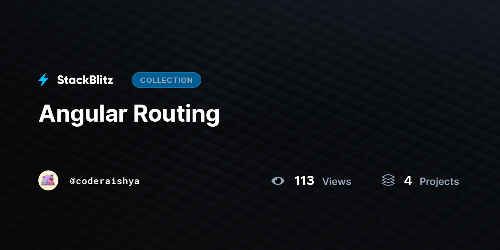This screenshot has height=250, width=500.
Task: Select the Views label
Action: pyautogui.click(x=337, y=182)
